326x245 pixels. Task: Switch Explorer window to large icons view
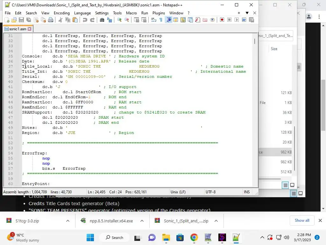click(292, 185)
